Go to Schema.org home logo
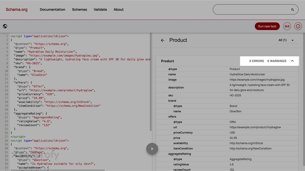The image size is (305, 171). (17, 10)
